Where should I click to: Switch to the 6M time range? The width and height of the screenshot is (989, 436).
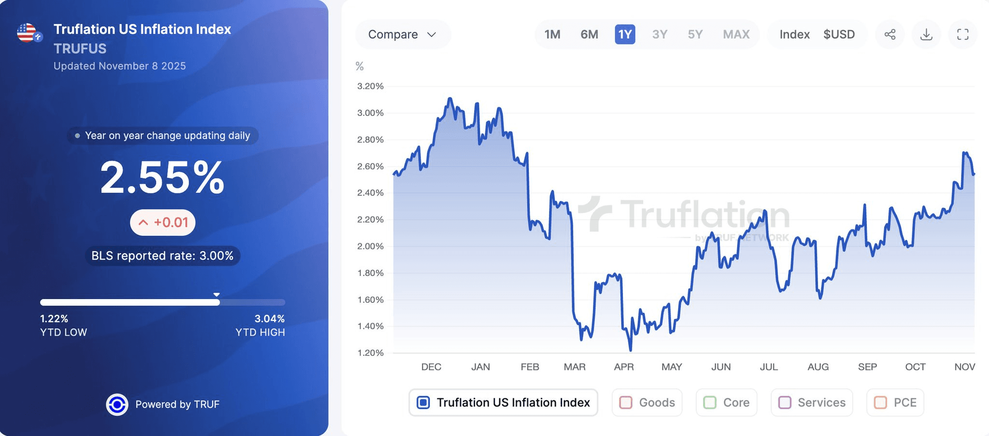pyautogui.click(x=589, y=34)
